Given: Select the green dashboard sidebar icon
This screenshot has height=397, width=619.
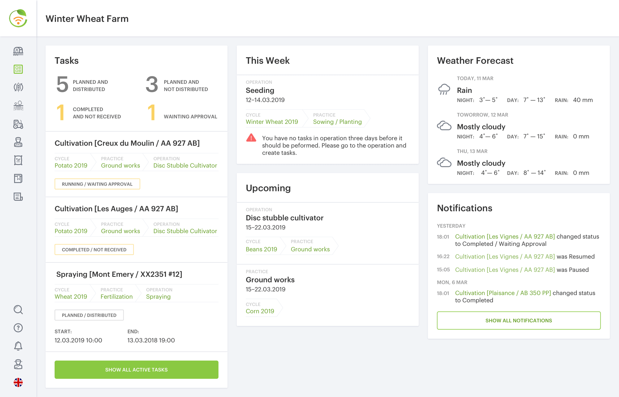Looking at the screenshot, I should 18,69.
